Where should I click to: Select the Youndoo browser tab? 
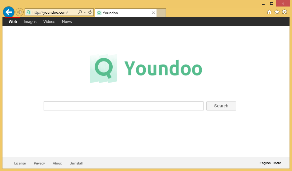(126, 13)
